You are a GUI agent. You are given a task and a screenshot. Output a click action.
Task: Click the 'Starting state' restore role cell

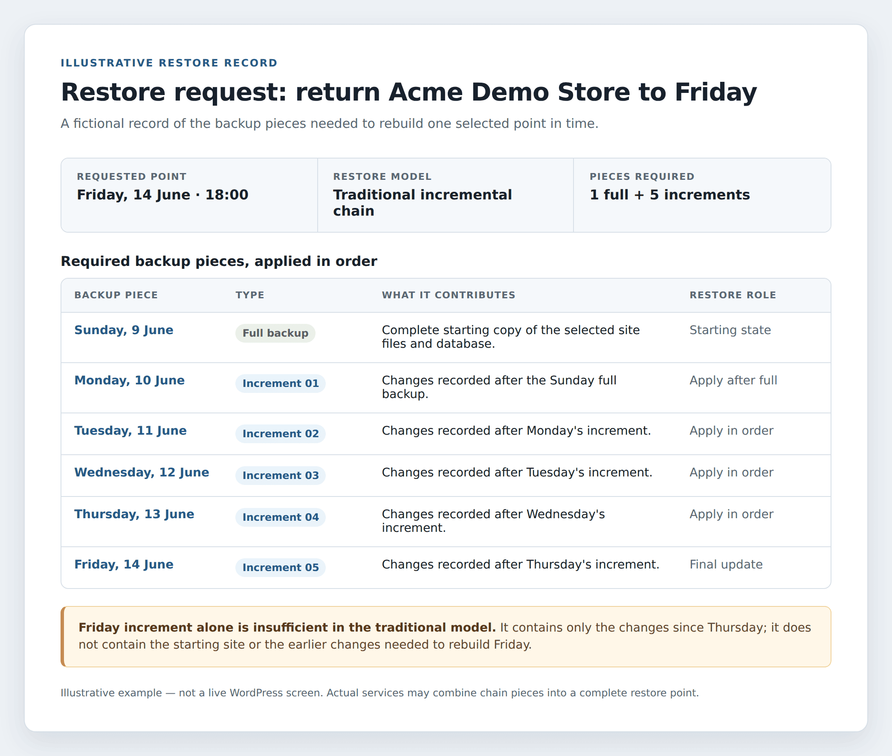click(730, 330)
